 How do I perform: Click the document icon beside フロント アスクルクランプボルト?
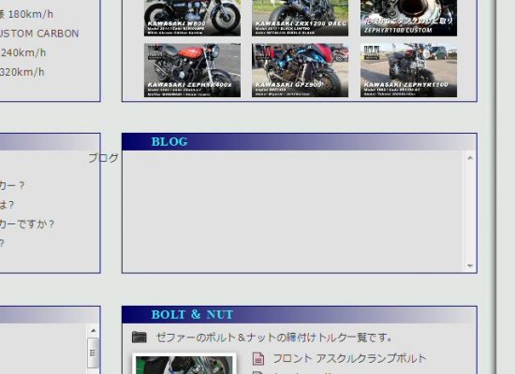pos(258,358)
